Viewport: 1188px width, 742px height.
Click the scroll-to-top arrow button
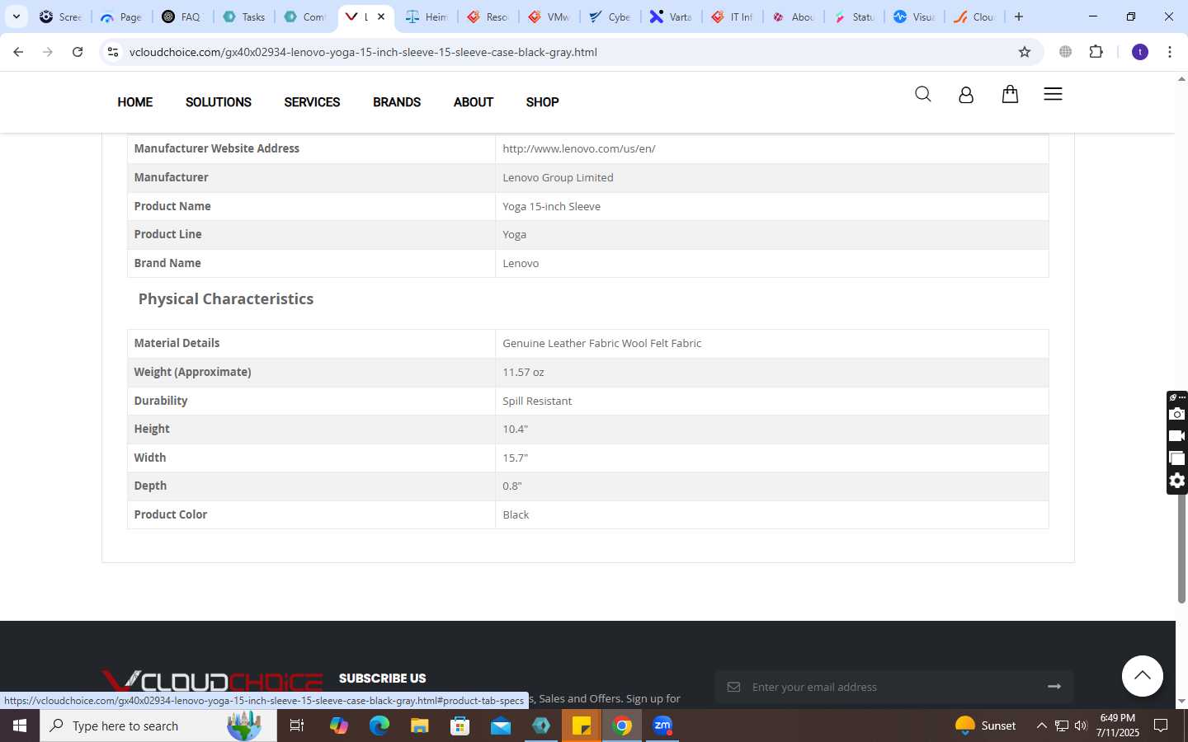(x=1143, y=676)
